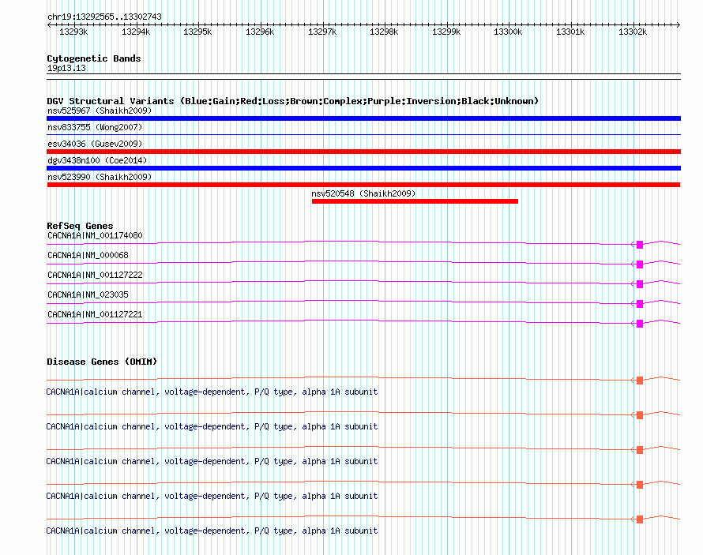The width and height of the screenshot is (703, 555).
Task: Open variant label nsv523990 (Shaikh2009)
Action: (x=100, y=177)
